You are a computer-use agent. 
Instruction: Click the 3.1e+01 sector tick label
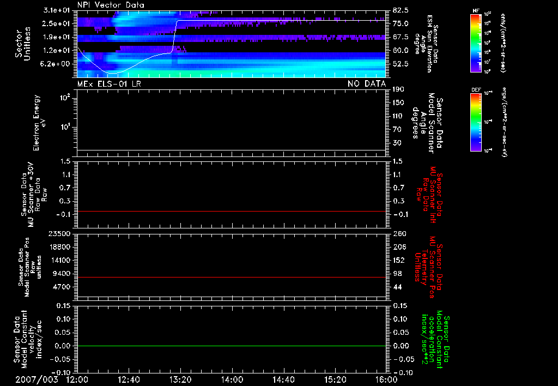(56, 10)
